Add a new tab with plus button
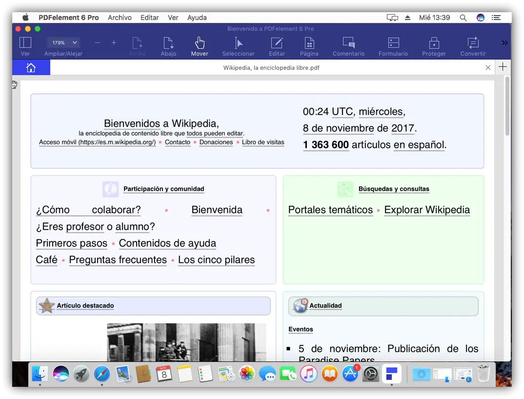Screen dimensions: 524x399 tap(503, 67)
